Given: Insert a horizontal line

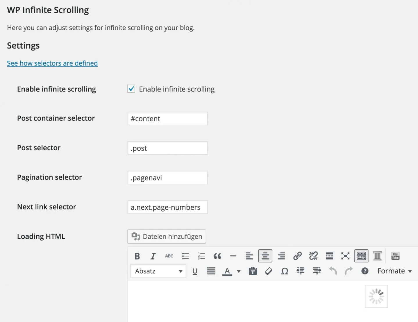Looking at the screenshot, I should coord(233,256).
